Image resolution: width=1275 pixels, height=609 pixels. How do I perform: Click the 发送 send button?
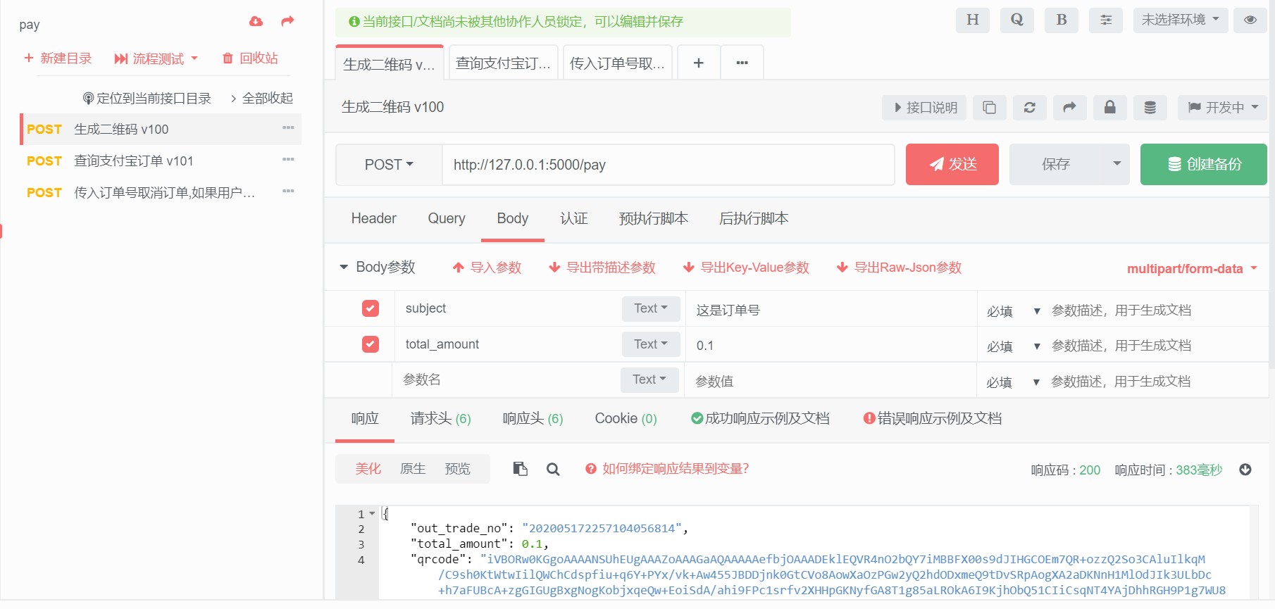(952, 164)
